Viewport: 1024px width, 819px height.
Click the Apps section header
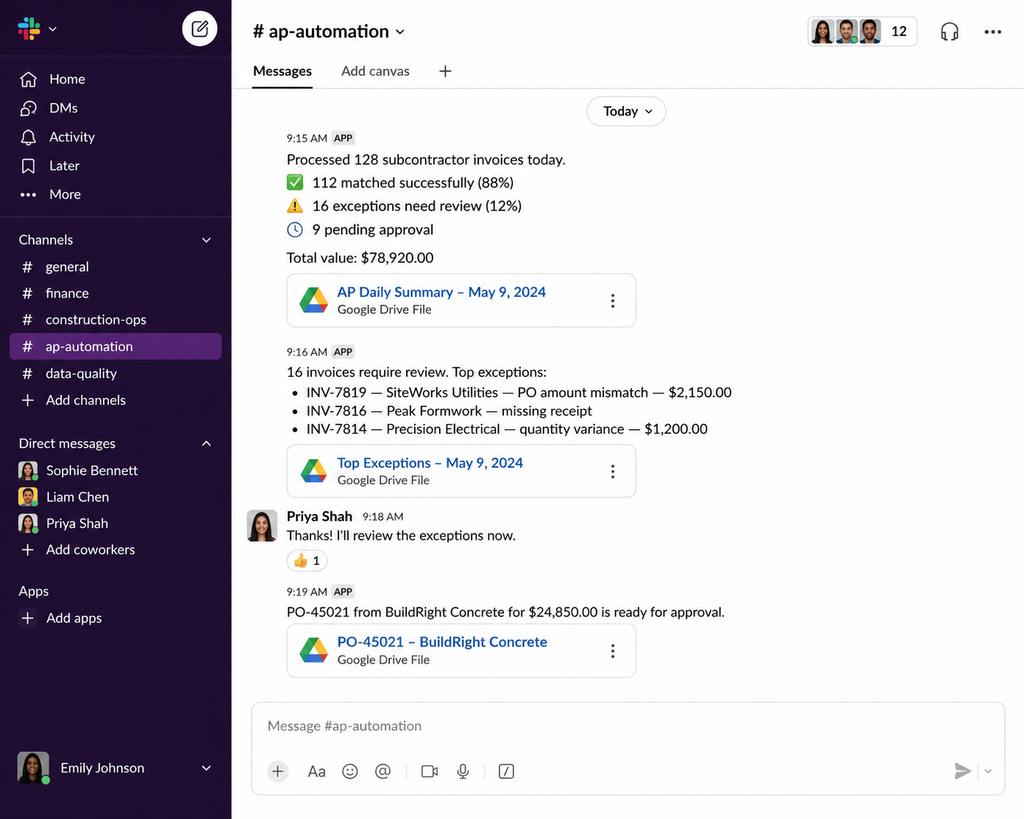pyautogui.click(x=34, y=591)
